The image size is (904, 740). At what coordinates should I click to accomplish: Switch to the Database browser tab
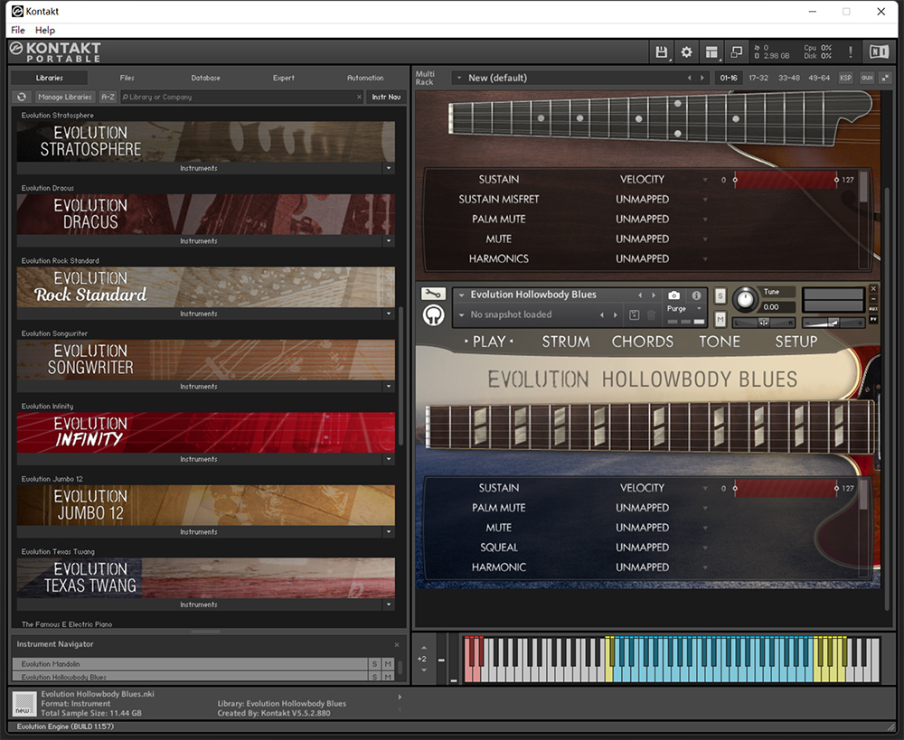coord(206,78)
